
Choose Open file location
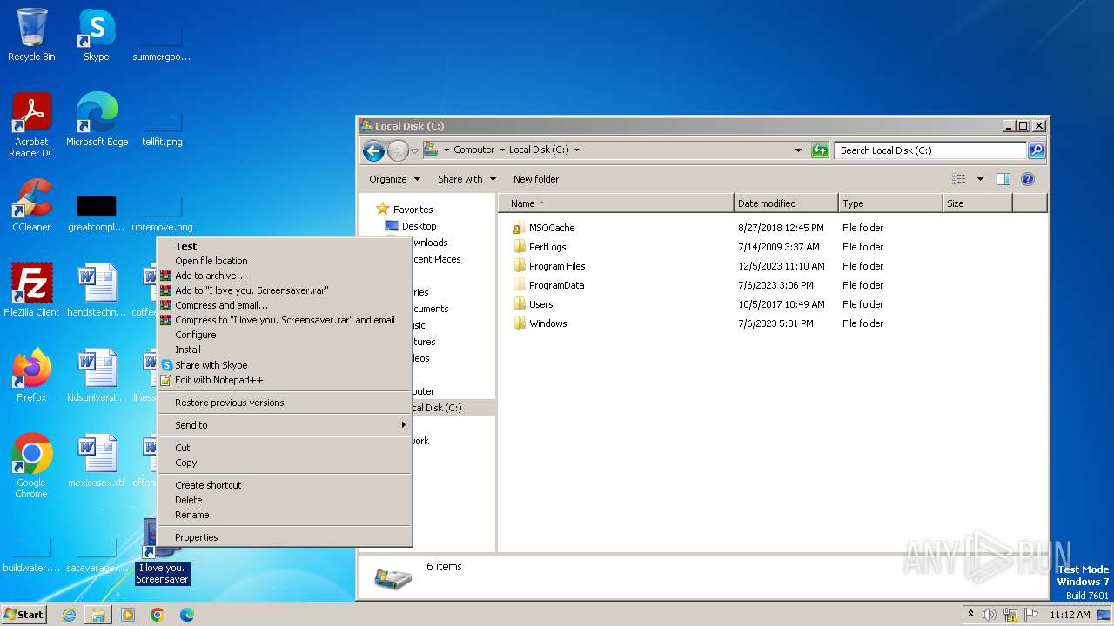pyautogui.click(x=284, y=261)
